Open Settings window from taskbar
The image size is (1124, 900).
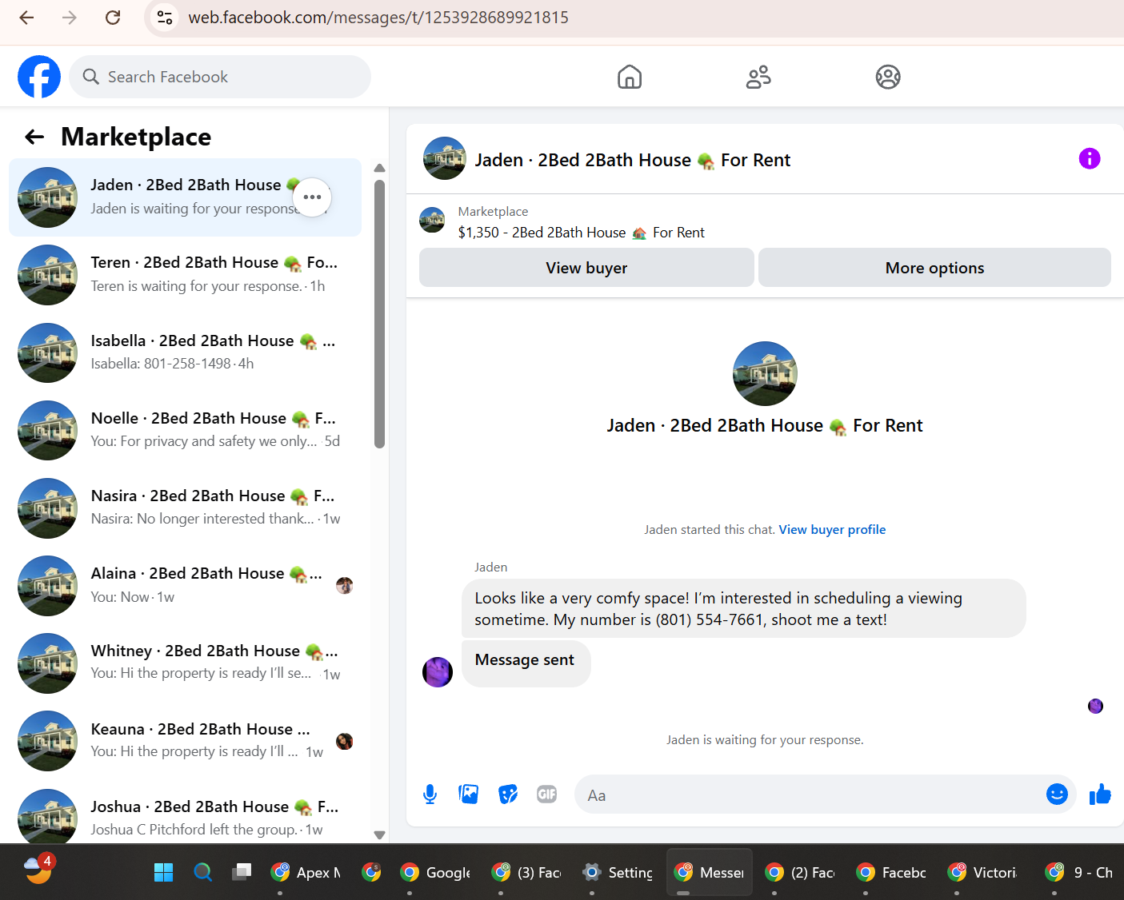coord(618,872)
